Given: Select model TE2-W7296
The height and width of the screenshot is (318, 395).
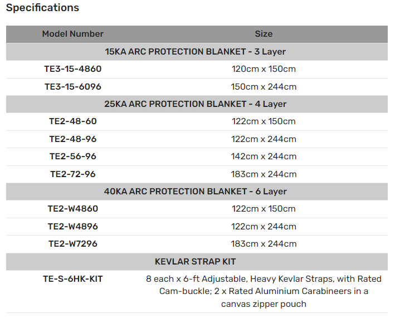Looking at the screenshot, I should click(73, 244).
